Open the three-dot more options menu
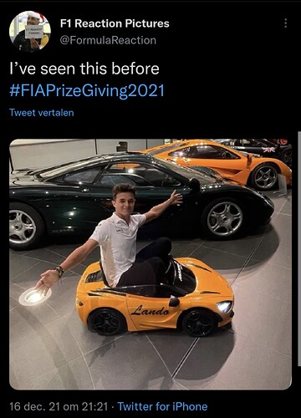Viewport: 301px width, 418px height. (x=285, y=23)
